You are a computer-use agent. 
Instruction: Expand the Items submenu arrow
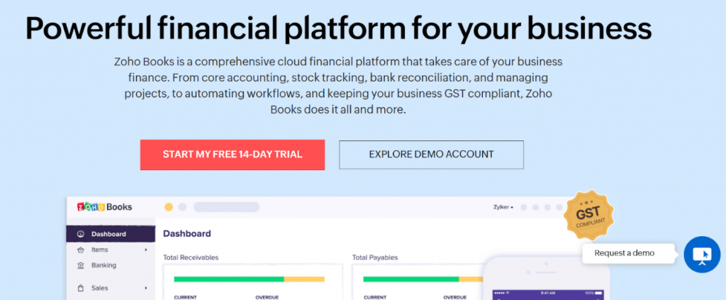coord(146,250)
